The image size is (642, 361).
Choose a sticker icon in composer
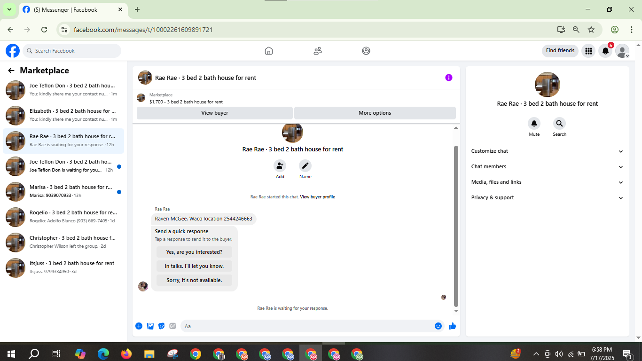162,326
